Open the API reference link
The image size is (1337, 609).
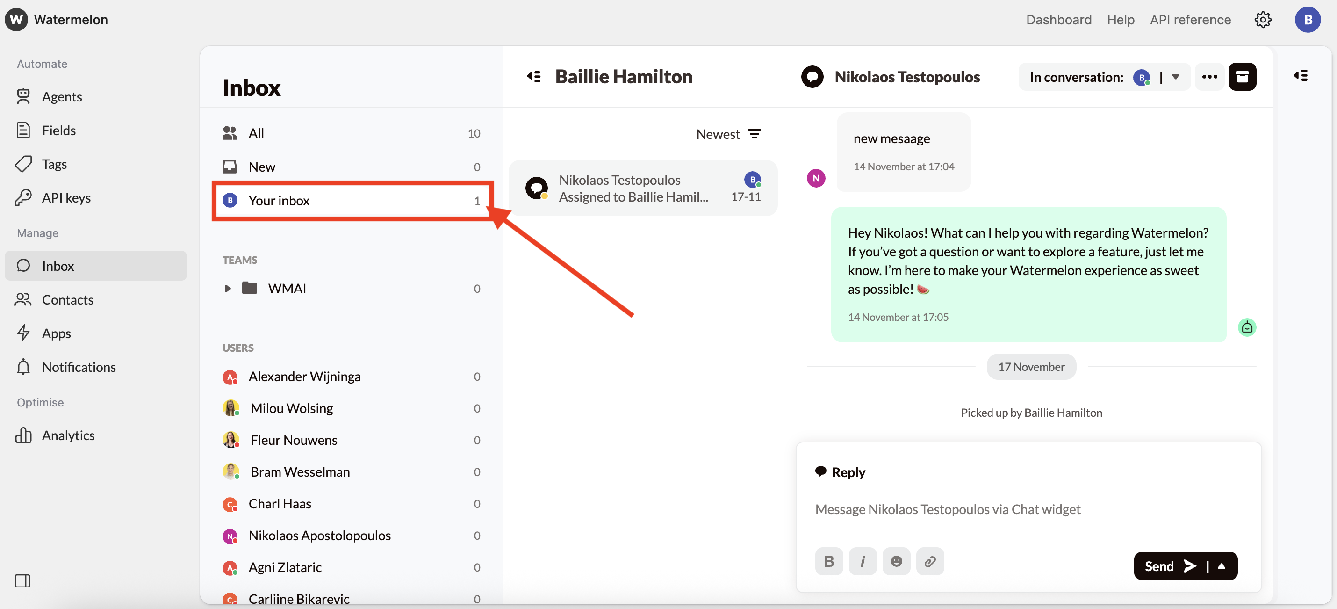1190,20
